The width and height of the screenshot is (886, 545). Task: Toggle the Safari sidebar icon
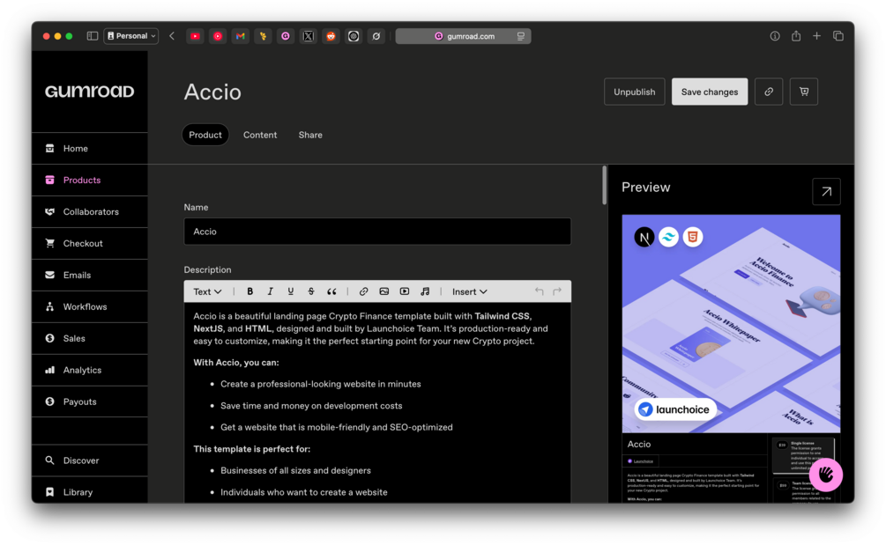(92, 36)
